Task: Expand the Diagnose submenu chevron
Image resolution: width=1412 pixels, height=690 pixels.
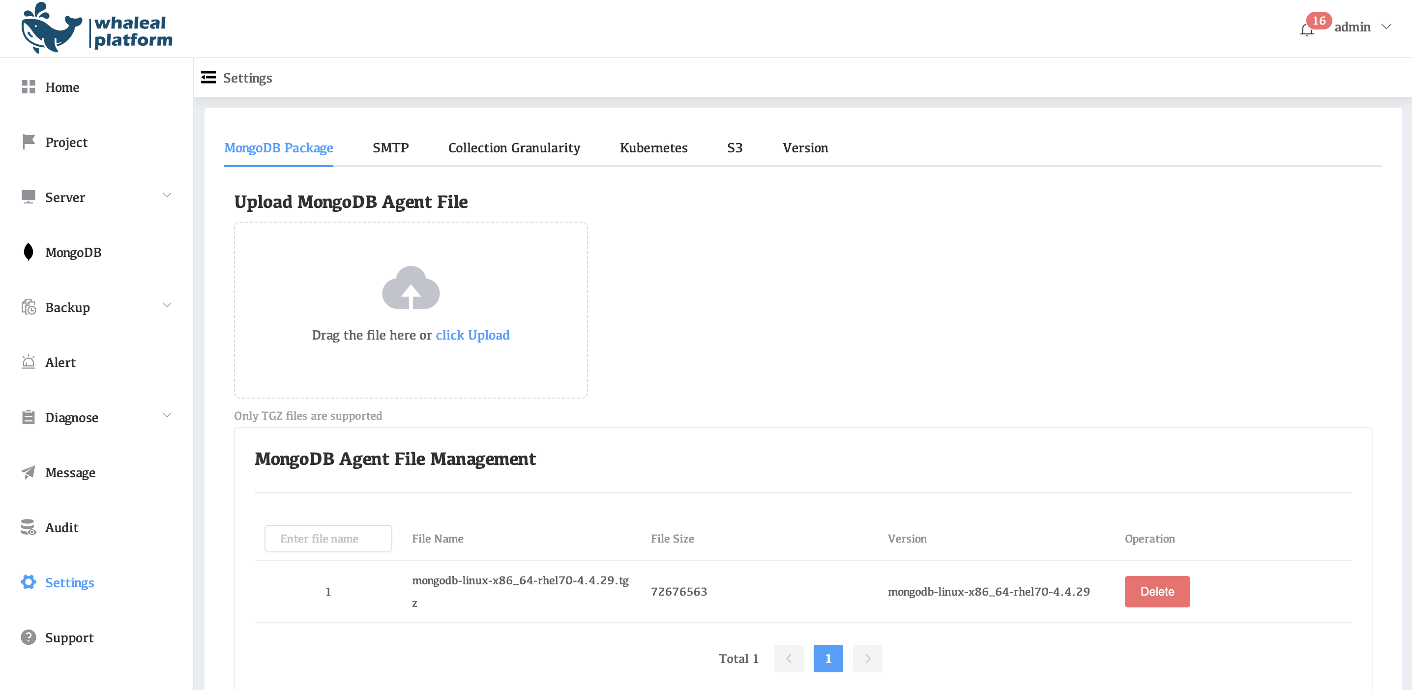Action: (167, 415)
